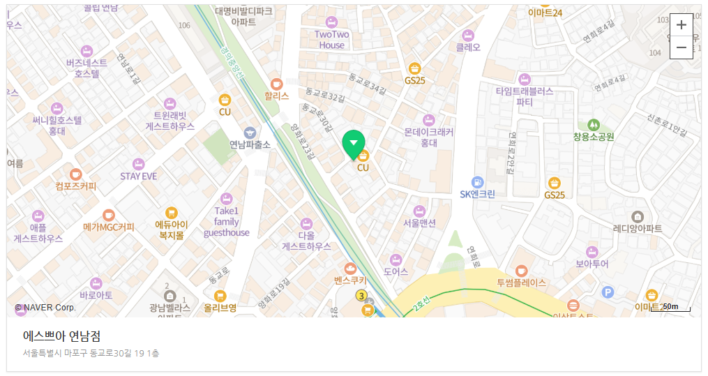The image size is (708, 376).
Task: Click the 에스쁘아 연남점 store title
Action: pos(62,336)
